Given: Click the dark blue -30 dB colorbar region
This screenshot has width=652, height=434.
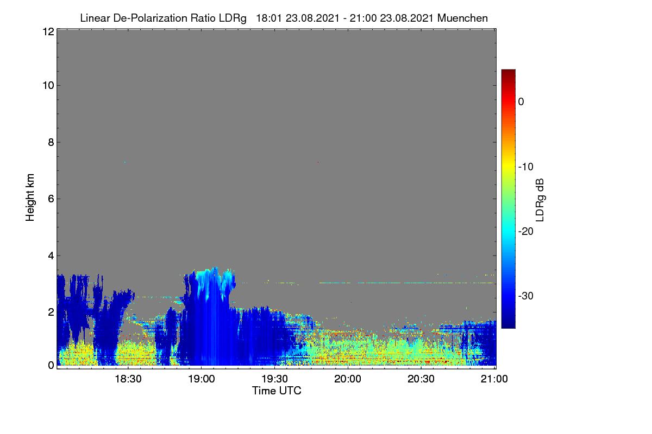Looking at the screenshot, I should (508, 296).
